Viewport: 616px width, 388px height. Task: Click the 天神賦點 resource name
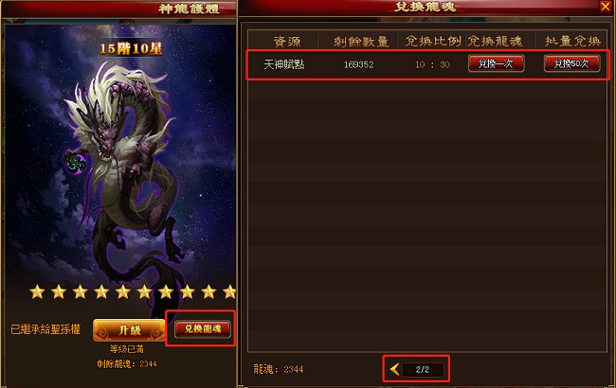point(283,64)
